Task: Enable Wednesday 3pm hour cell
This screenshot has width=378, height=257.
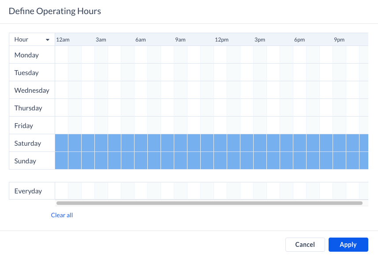Action: pos(260,90)
